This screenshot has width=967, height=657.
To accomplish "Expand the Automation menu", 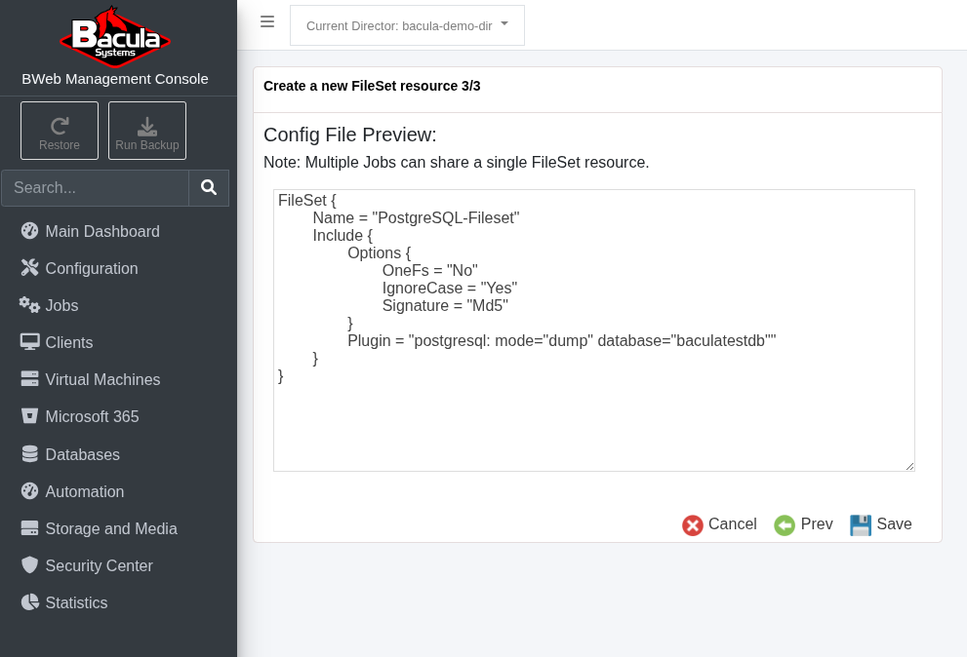I will pos(84,491).
